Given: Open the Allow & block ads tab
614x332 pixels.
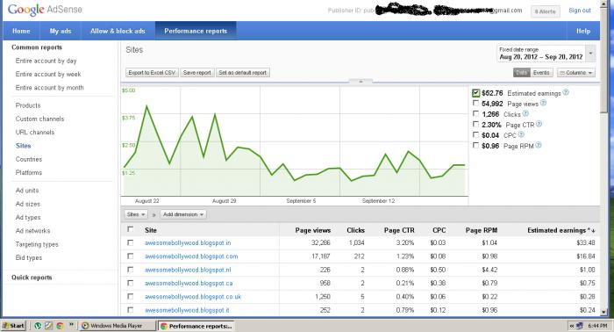Looking at the screenshot, I should click(118, 31).
